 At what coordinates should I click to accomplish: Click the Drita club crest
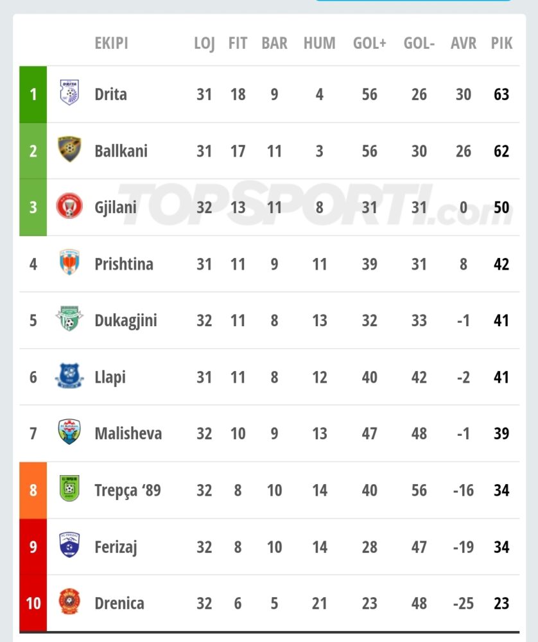tap(69, 92)
